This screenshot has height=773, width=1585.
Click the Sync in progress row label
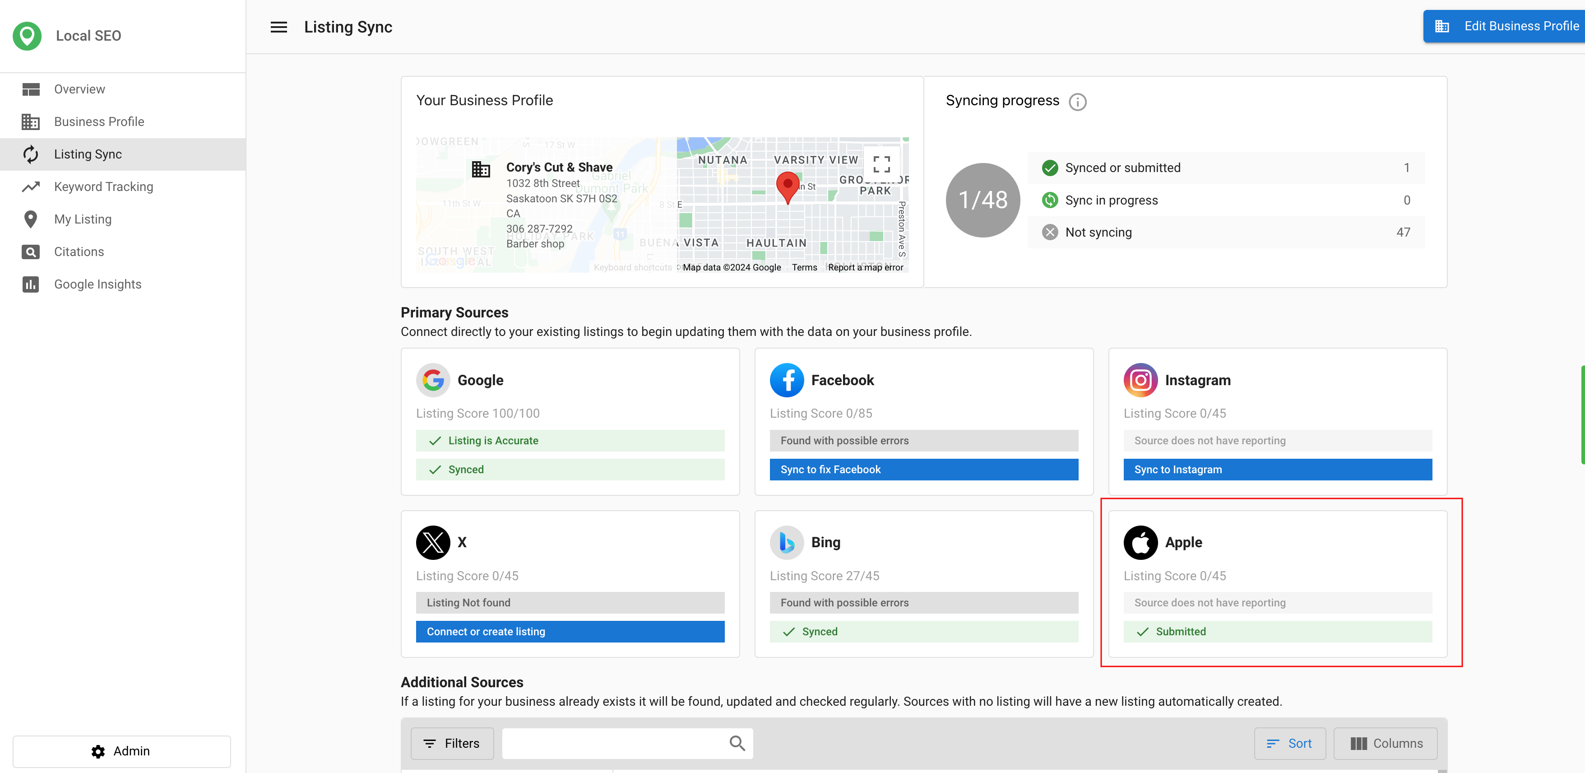[1111, 200]
